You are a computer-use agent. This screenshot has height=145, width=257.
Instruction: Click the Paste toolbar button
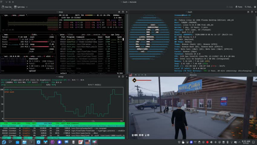(x=239, y=7)
